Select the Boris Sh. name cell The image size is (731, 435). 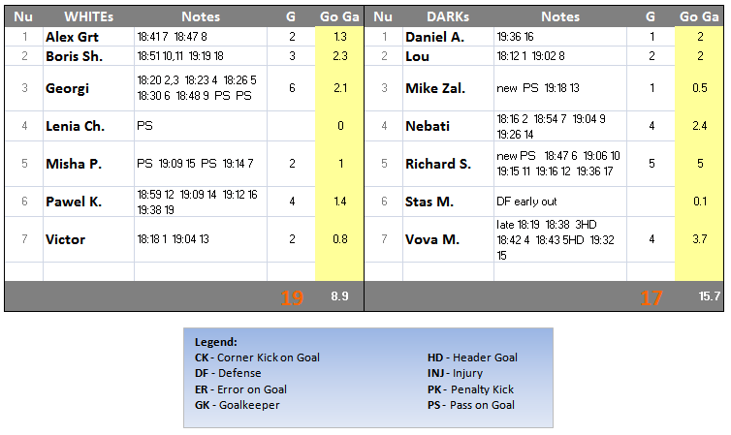pos(76,56)
